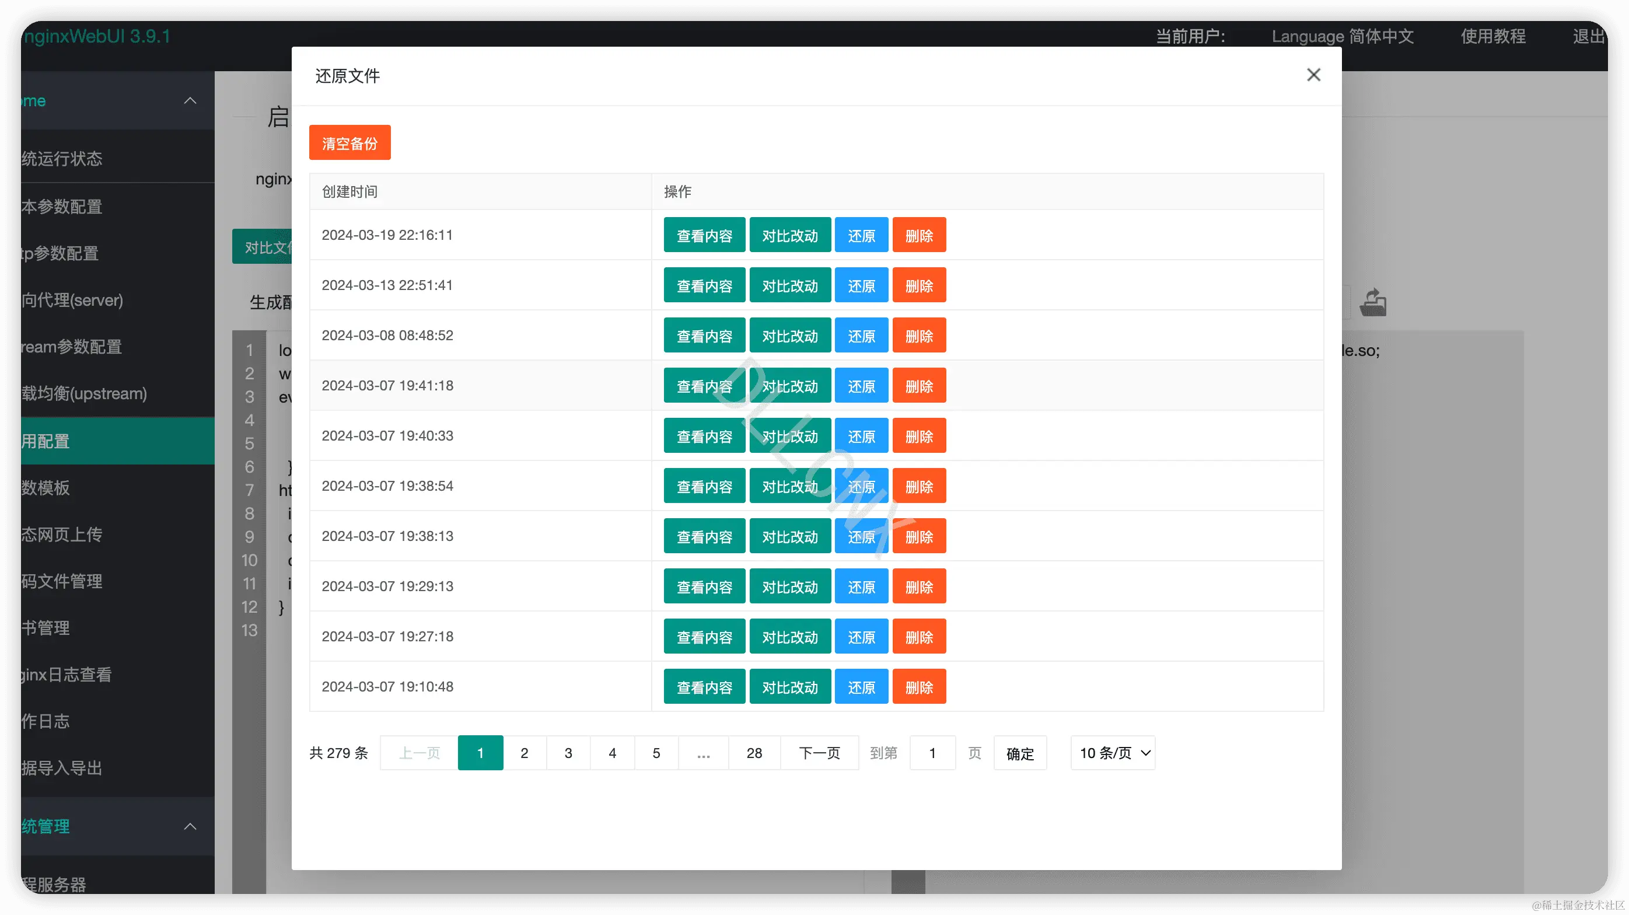Select nginx日志查看 in the sidebar
This screenshot has height=915, width=1629.
click(67, 675)
